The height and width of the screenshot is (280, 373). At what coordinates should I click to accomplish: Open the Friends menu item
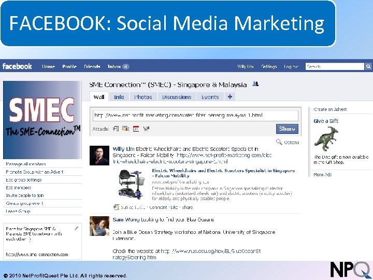(92, 66)
